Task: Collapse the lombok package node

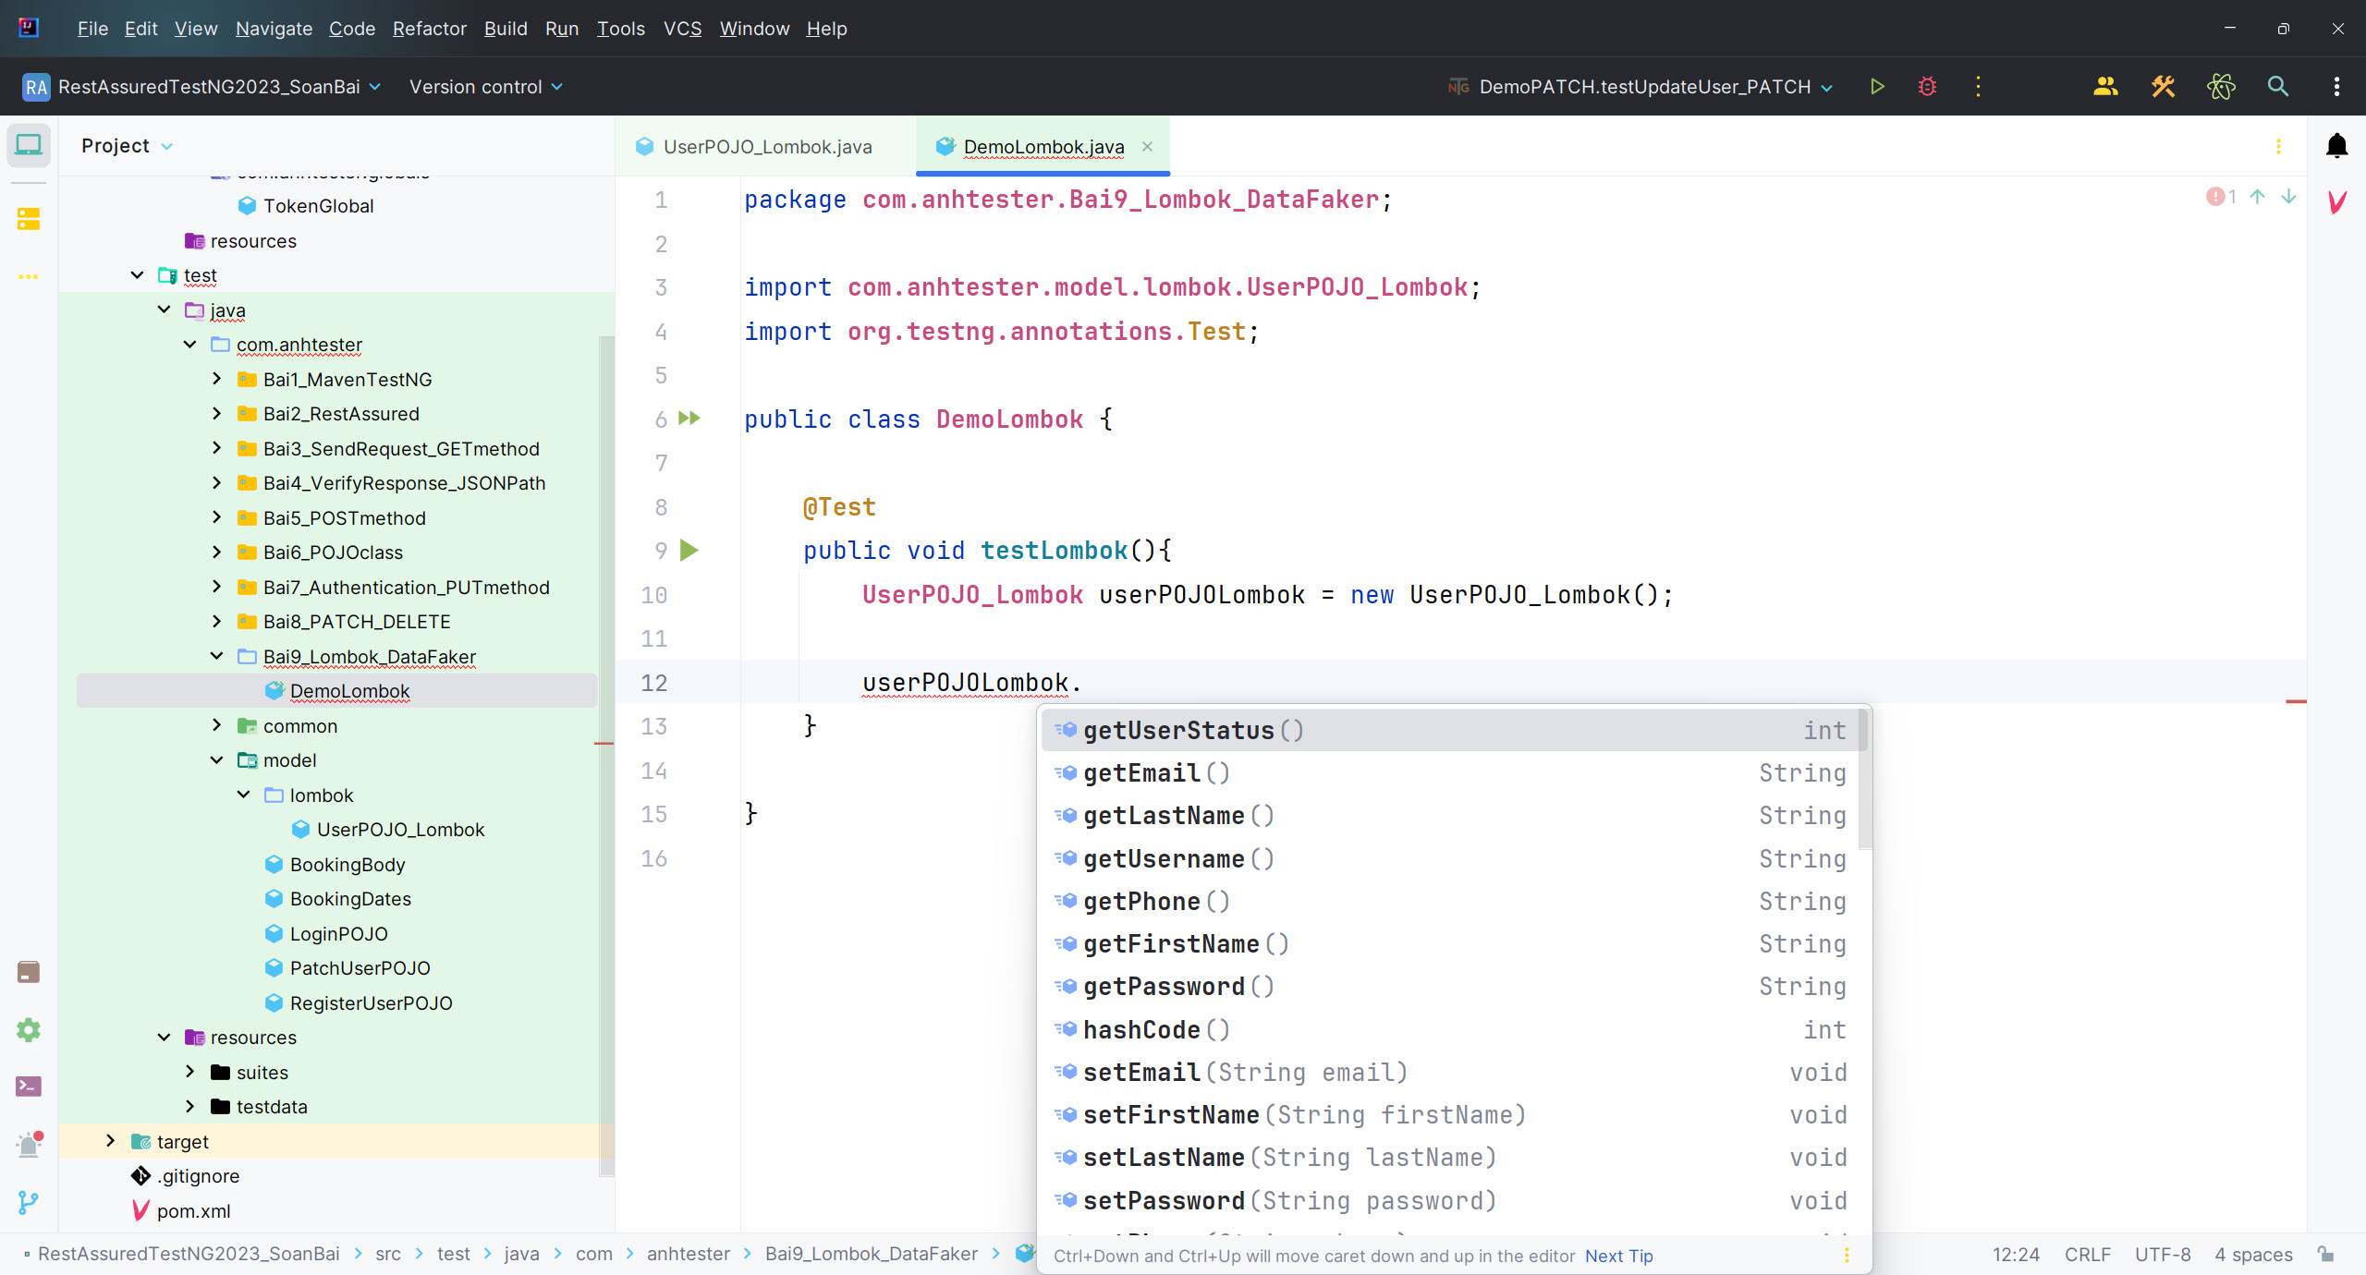Action: pyautogui.click(x=243, y=795)
